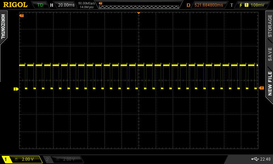Click the 14.0M pts memory depth readout
Image resolution: width=273 pixels, height=164 pixels.
[87, 7]
